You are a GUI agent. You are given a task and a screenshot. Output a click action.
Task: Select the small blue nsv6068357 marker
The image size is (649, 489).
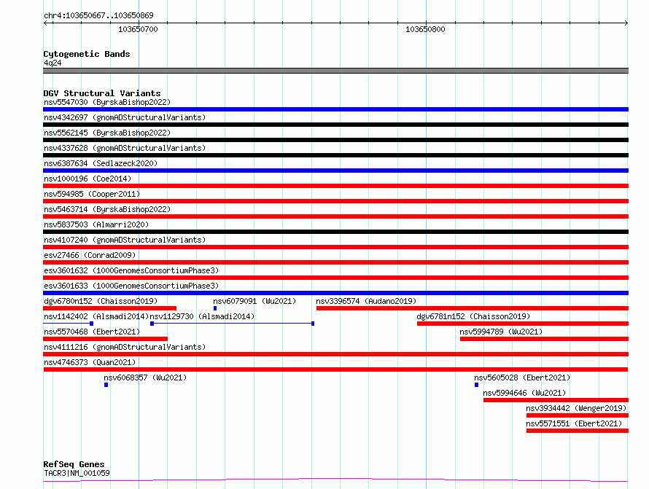[x=106, y=385]
